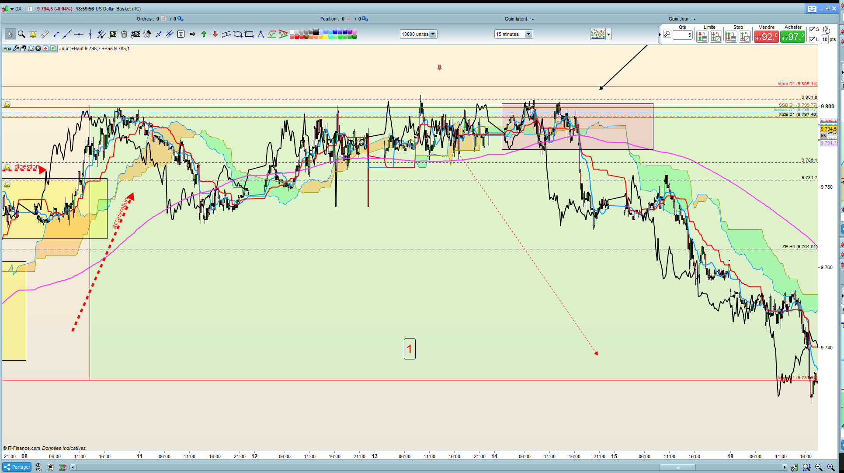Select the cursor pointer tool
Viewport: 844px width, 473px height.
[x=10, y=34]
